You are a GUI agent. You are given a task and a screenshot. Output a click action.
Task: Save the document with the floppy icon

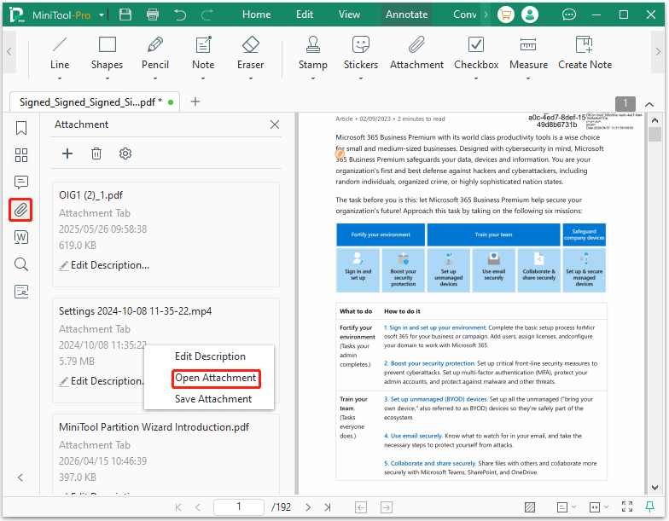tap(125, 14)
